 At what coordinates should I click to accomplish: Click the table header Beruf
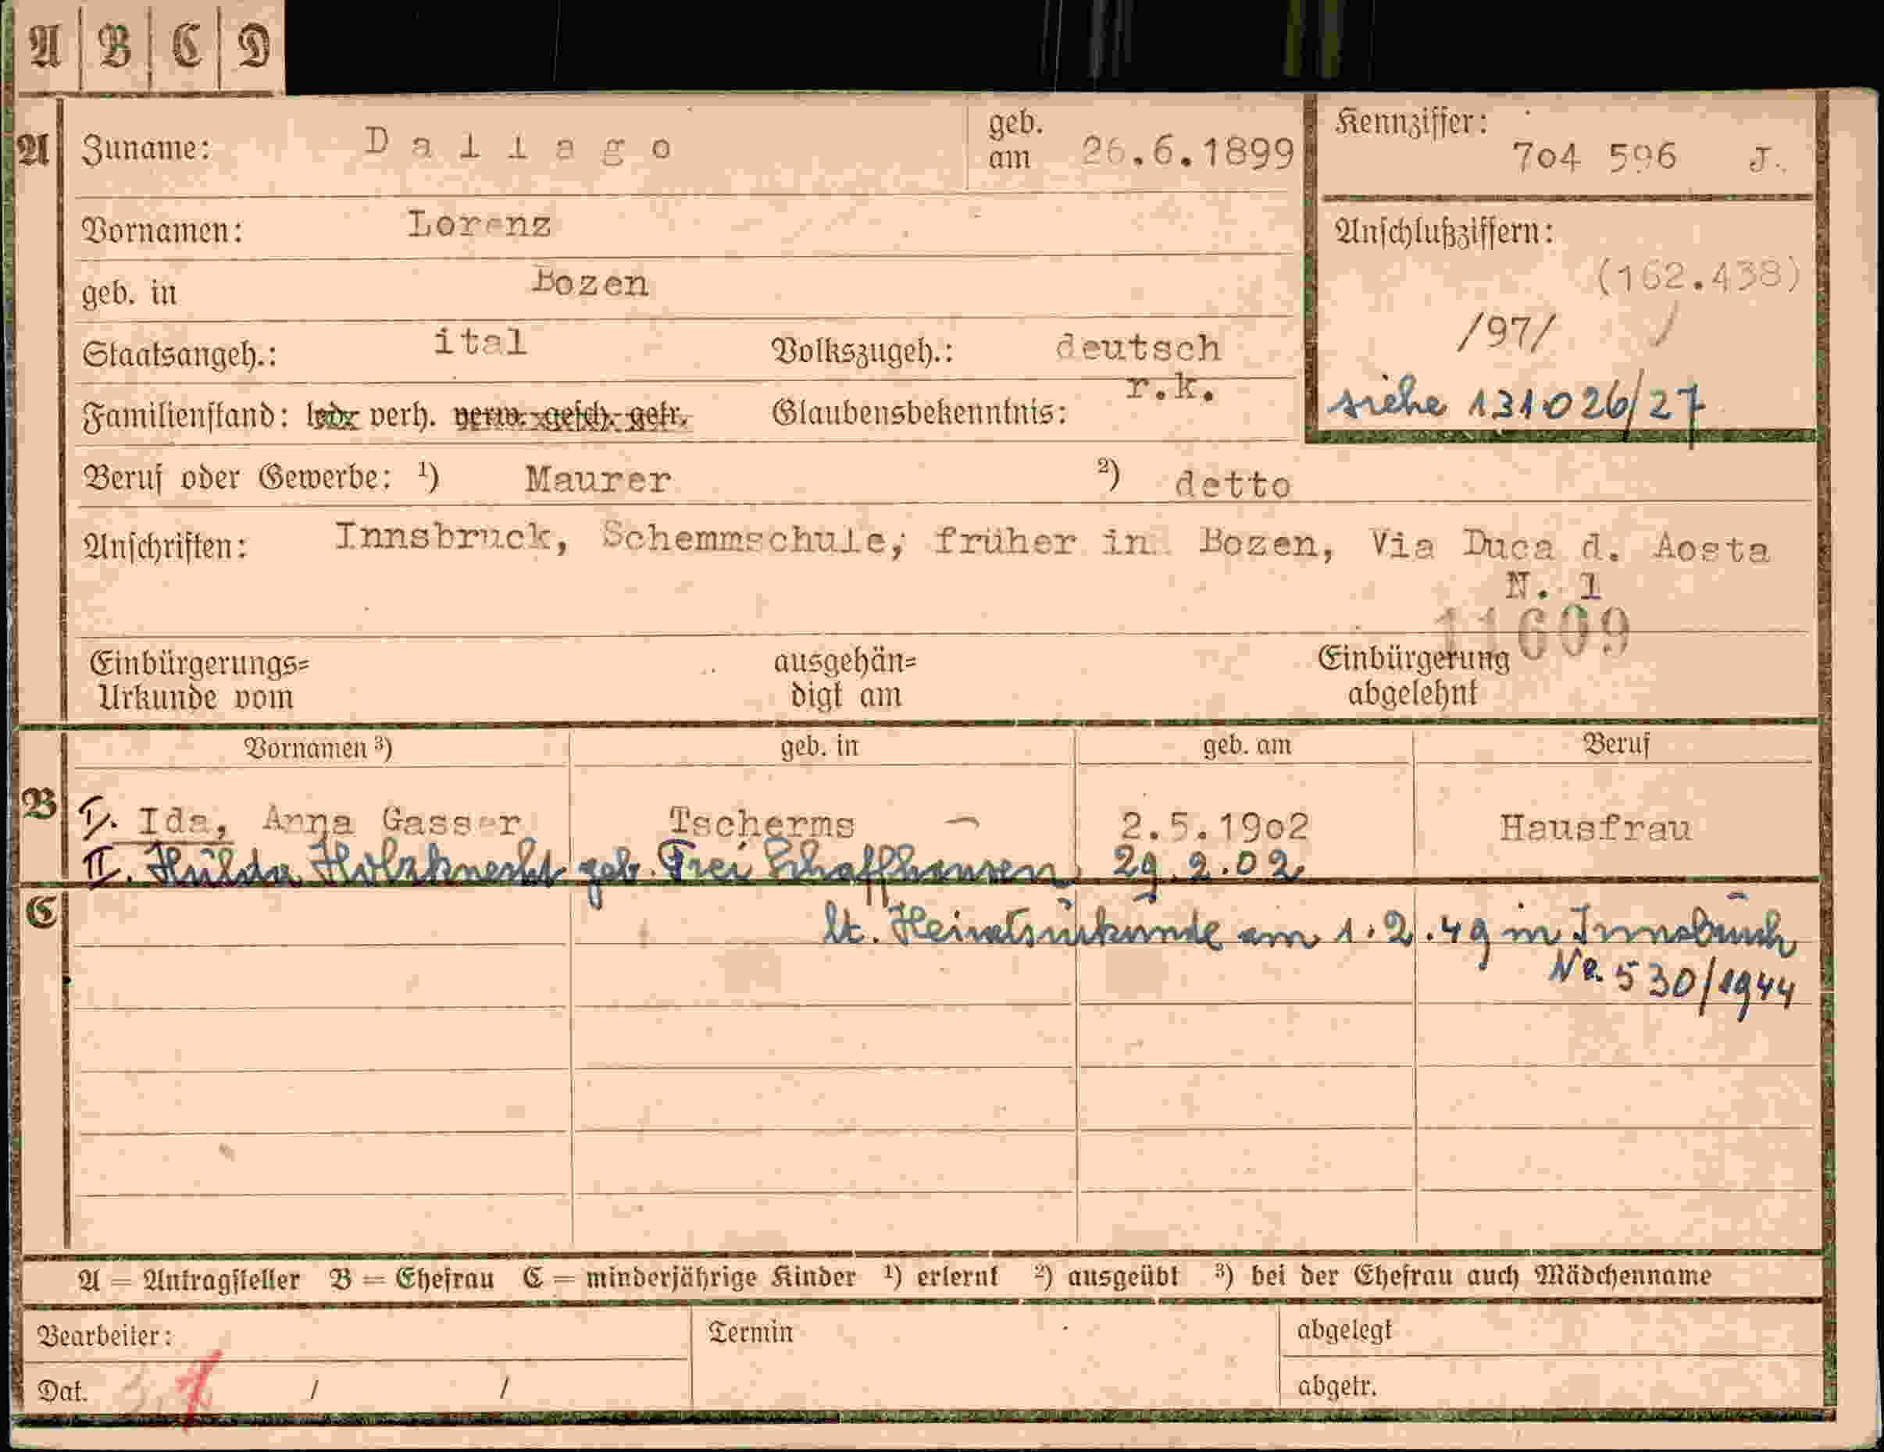(1616, 743)
